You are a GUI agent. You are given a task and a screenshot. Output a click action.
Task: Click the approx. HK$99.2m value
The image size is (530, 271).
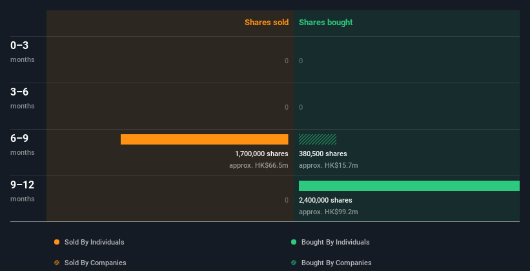(328, 212)
